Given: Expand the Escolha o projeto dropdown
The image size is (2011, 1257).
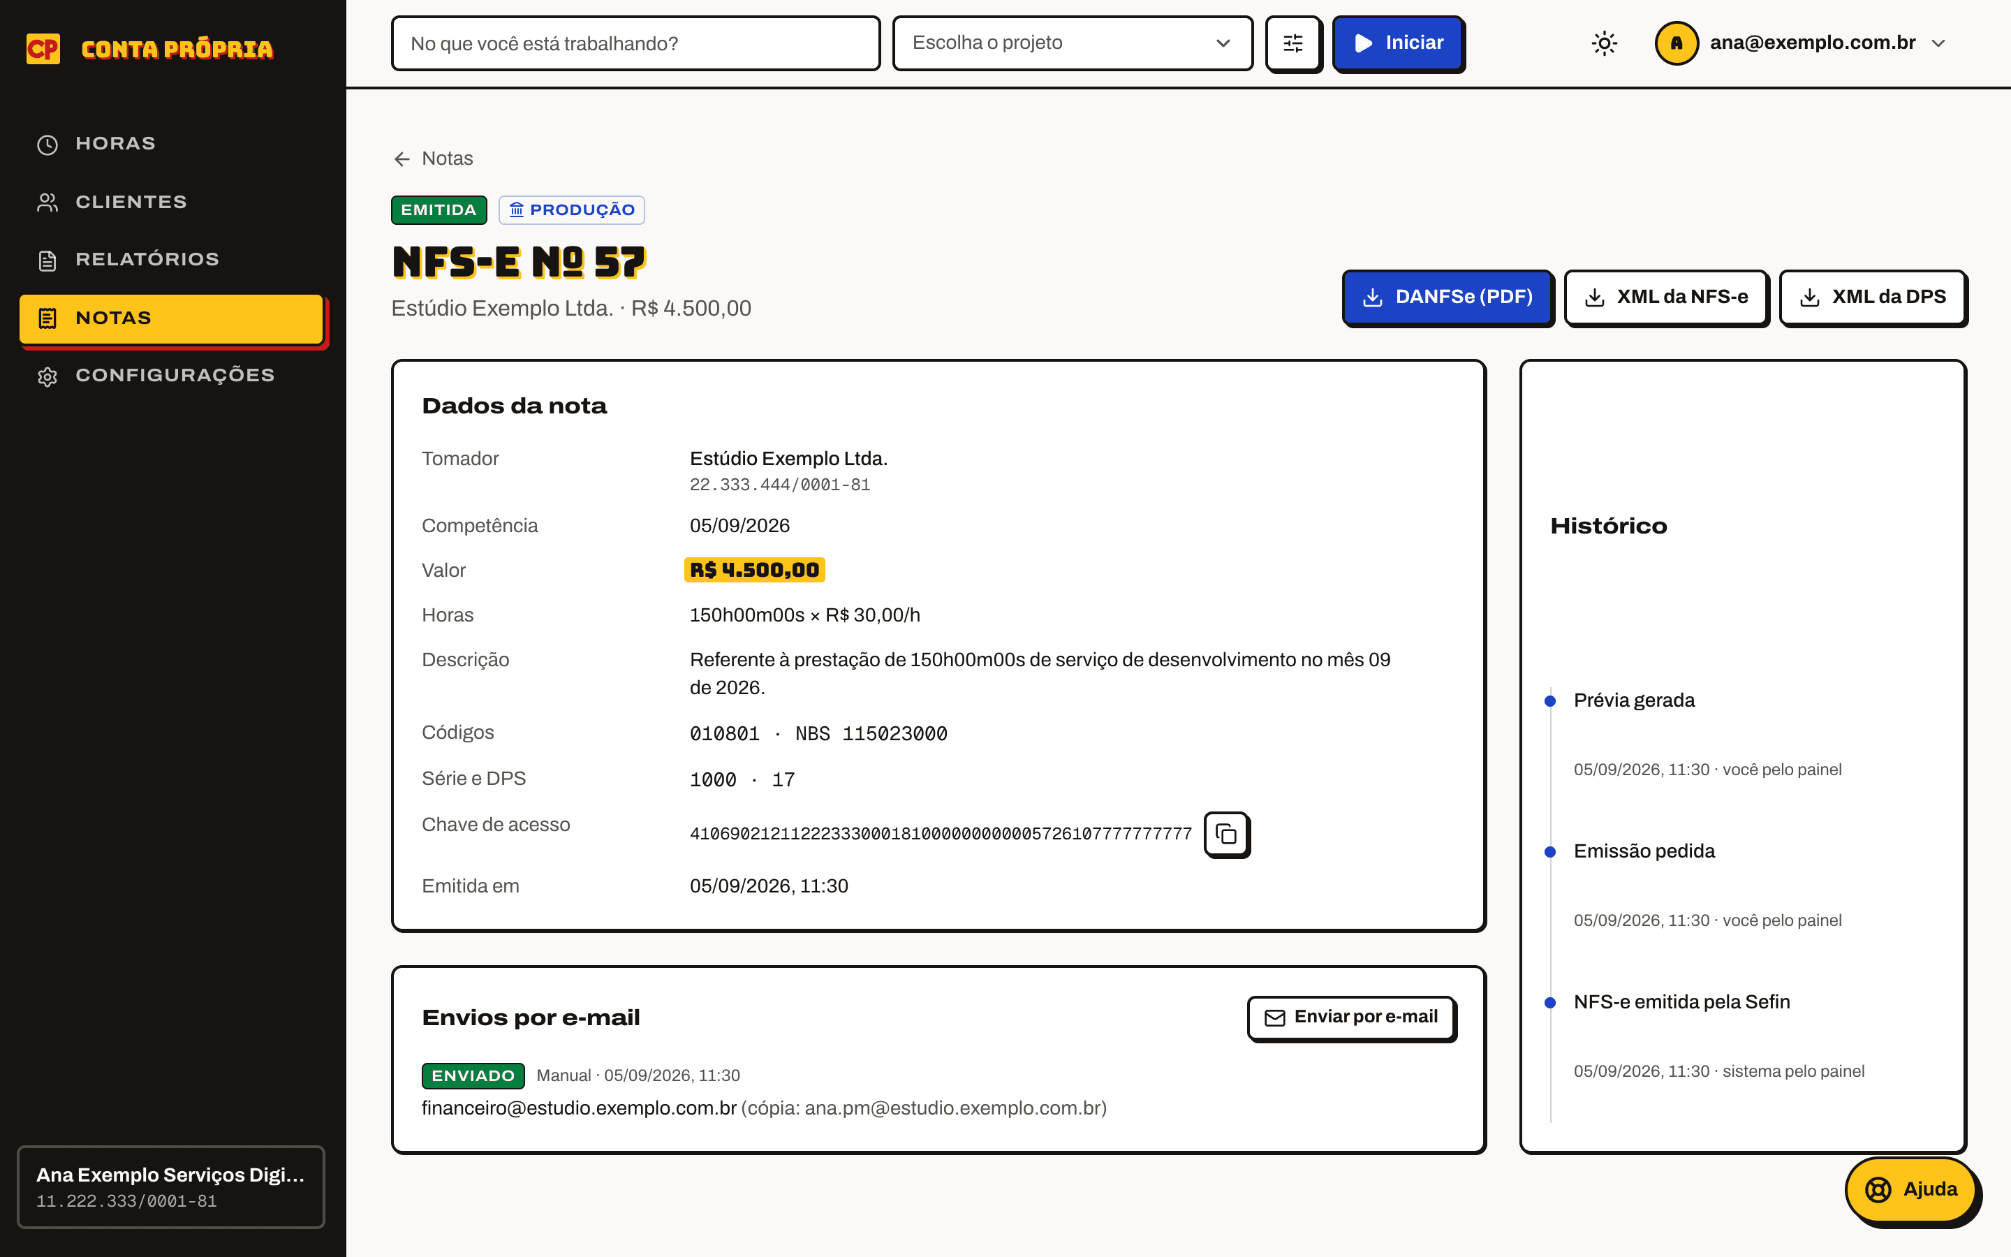Looking at the screenshot, I should click(1072, 43).
